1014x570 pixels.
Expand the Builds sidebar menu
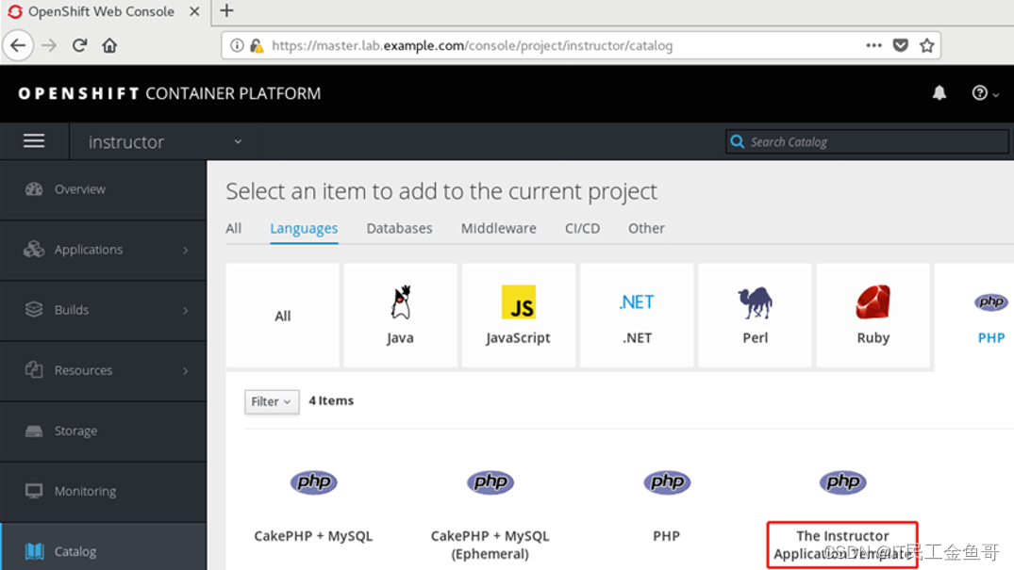pos(104,310)
